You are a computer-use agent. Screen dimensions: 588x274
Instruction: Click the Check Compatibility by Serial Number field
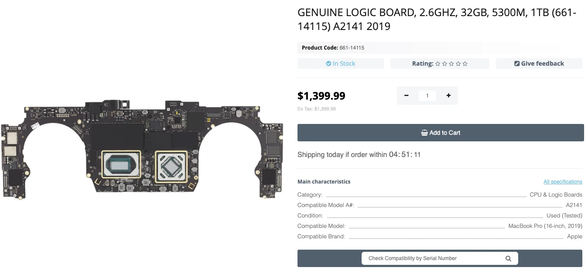432,258
